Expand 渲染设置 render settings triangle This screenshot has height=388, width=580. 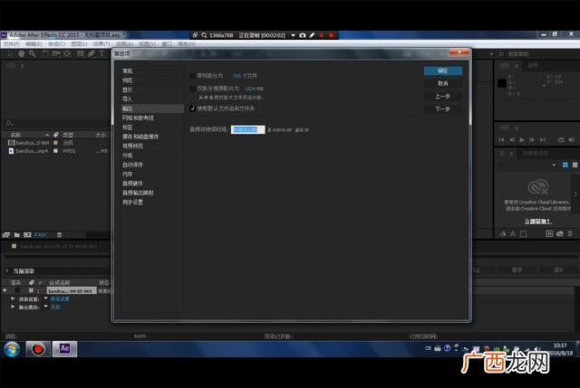13,298
